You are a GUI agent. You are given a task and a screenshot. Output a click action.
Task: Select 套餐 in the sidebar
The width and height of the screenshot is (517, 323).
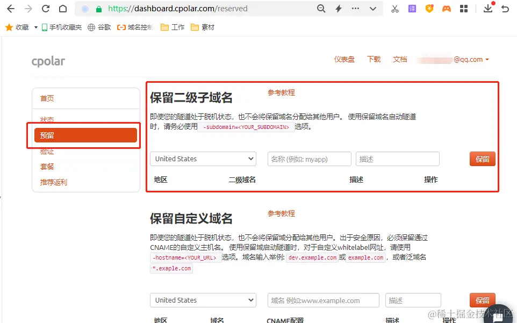47,167
